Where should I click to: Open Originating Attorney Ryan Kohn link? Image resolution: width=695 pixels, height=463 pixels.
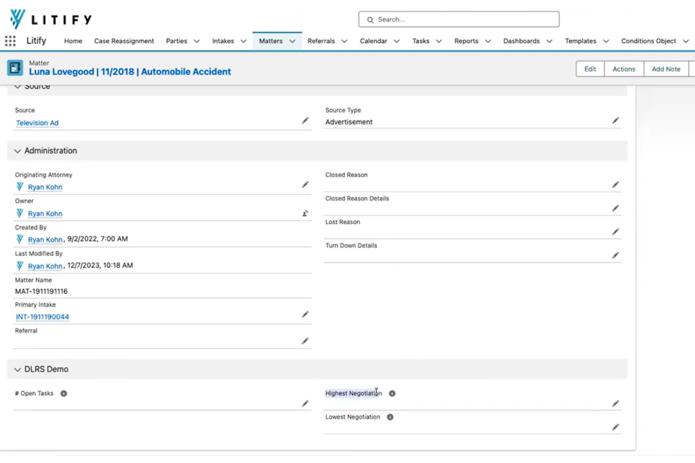point(45,187)
